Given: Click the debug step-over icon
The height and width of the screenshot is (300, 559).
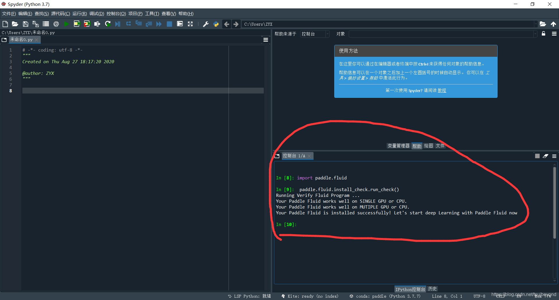Looking at the screenshot, I should pyautogui.click(x=128, y=24).
